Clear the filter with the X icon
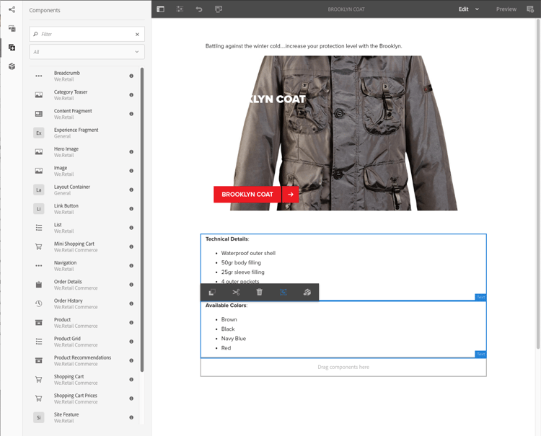The width and height of the screenshot is (541, 436). (137, 34)
